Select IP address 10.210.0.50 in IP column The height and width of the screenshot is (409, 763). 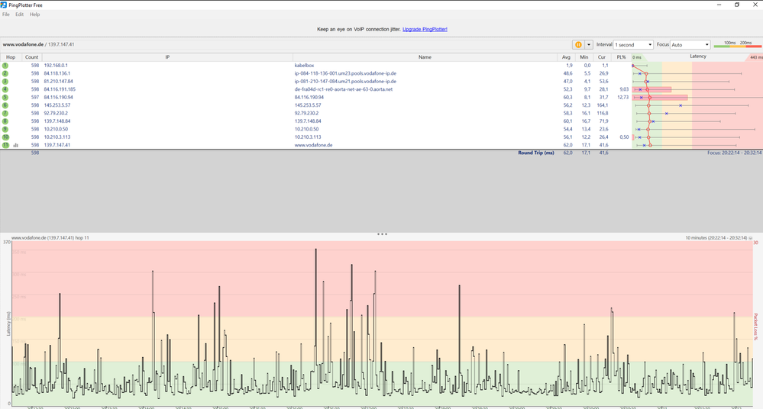point(56,130)
